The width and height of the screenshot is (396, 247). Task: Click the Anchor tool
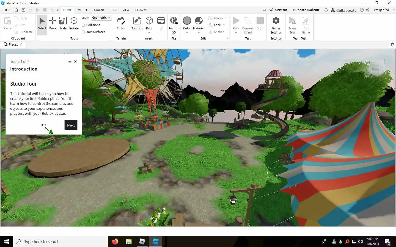coord(216,32)
